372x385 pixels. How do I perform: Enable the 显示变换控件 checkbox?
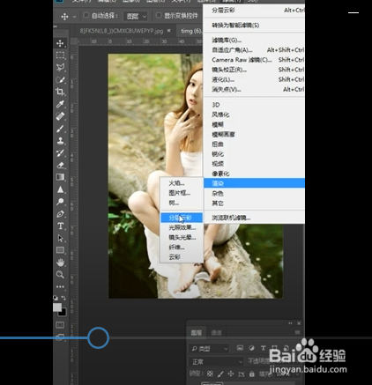(159, 15)
